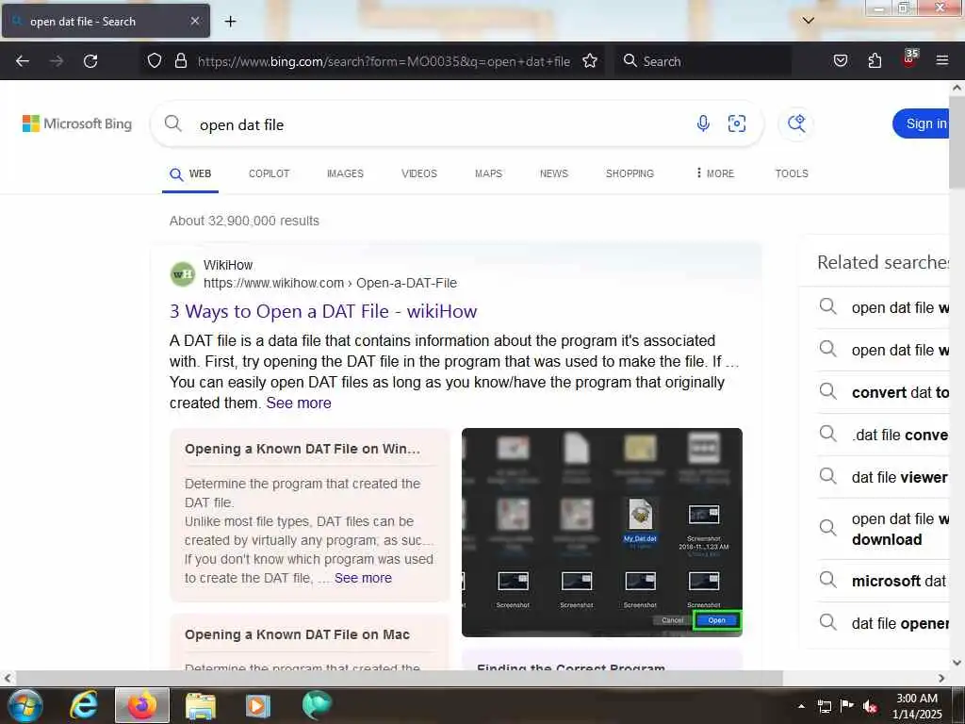Screen dimensions: 965x724
Task: Close the 'open dat file - Search' tab
Action: [x=194, y=21]
